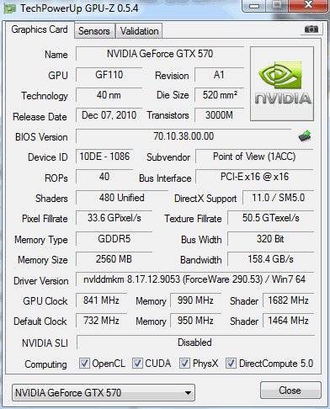Click the default Memory clock 950 MHz
330x409 pixels.
pyautogui.click(x=195, y=321)
